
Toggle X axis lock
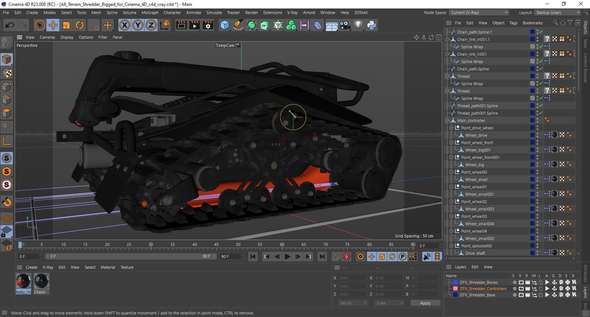point(125,25)
